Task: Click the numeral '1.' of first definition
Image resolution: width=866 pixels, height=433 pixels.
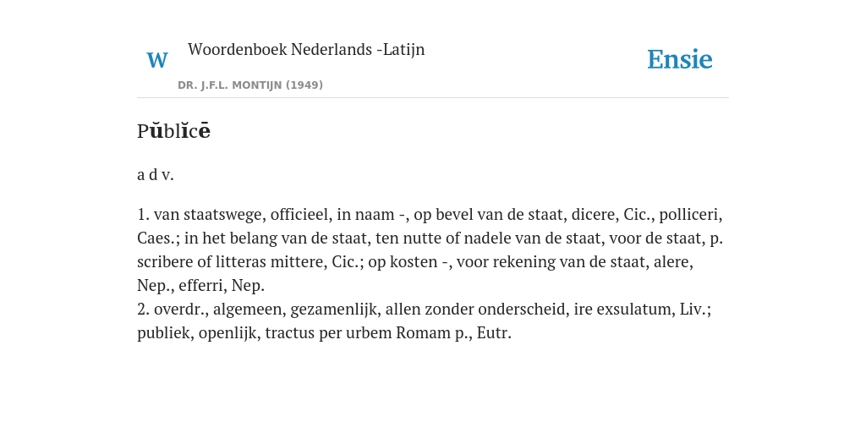Action: pyautogui.click(x=143, y=214)
